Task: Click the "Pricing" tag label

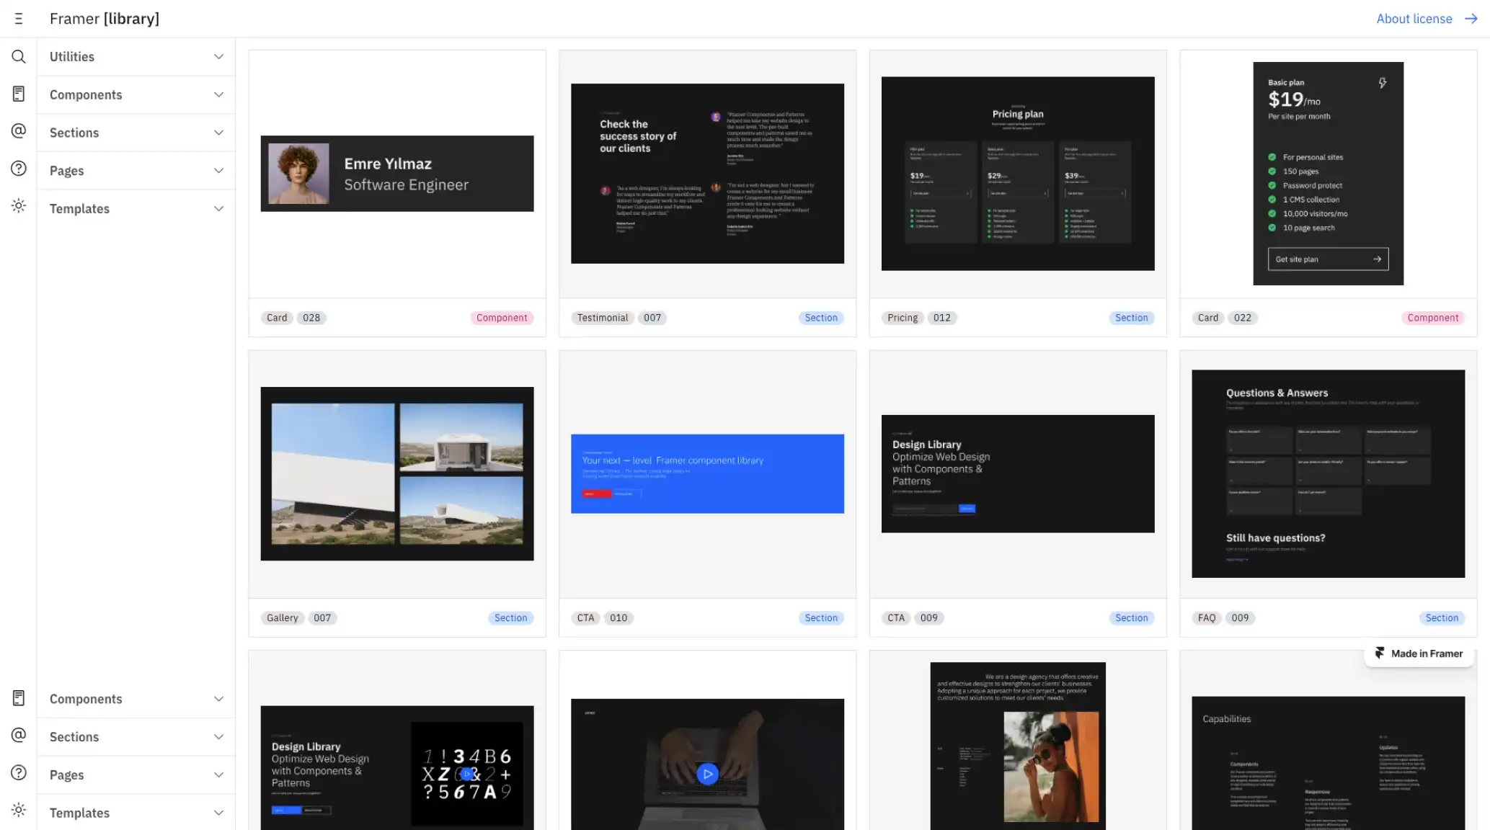Action: click(903, 318)
